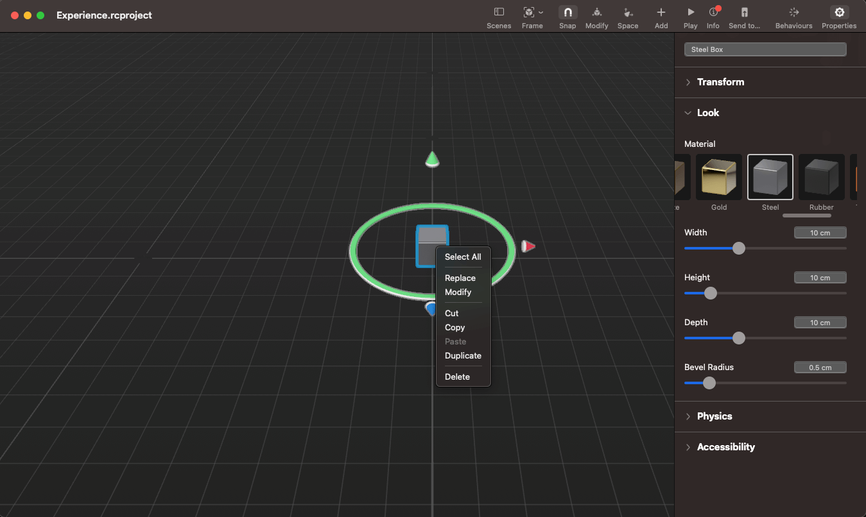Screen dimensions: 866x517
Task: Click the Depth slider handle
Action: click(739, 338)
